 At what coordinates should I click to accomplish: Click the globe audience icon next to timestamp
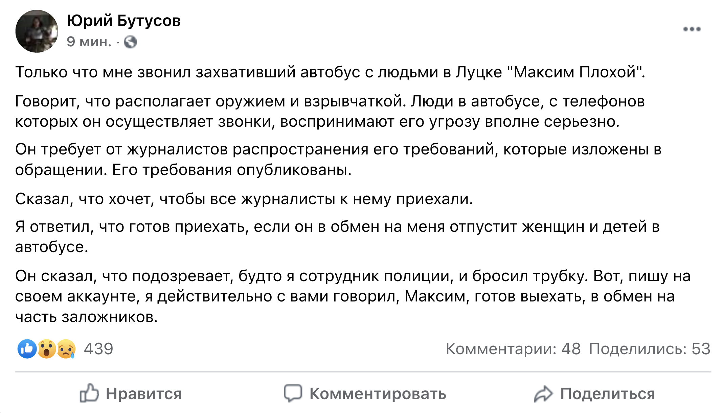click(x=131, y=42)
